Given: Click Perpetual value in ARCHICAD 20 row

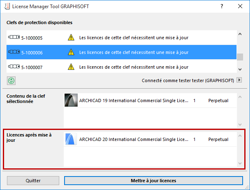Looking at the screenshot, I should point(218,139).
